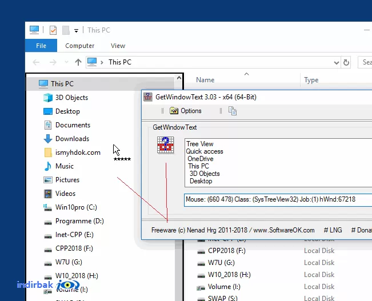Click Quick access line in captured text box
This screenshot has width=372, height=301.
(x=205, y=151)
